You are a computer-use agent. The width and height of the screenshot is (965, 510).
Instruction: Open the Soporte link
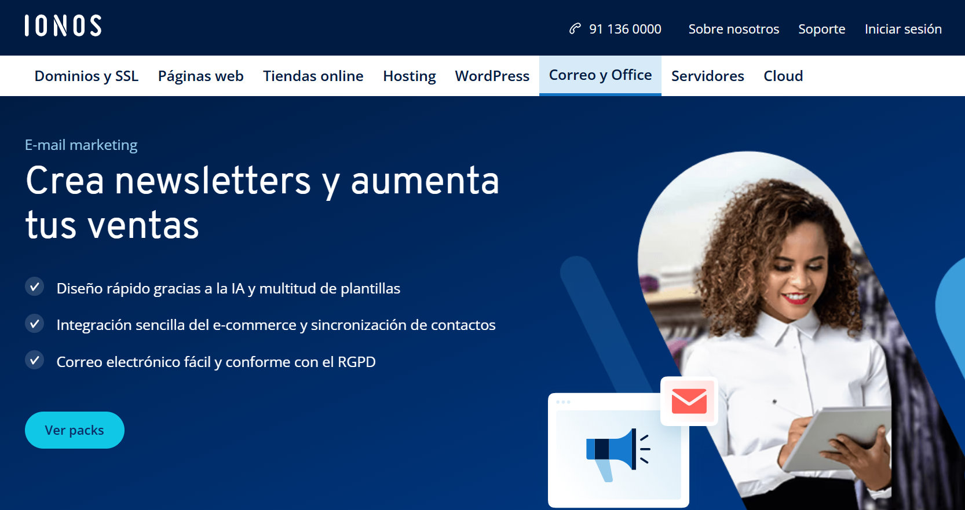821,29
